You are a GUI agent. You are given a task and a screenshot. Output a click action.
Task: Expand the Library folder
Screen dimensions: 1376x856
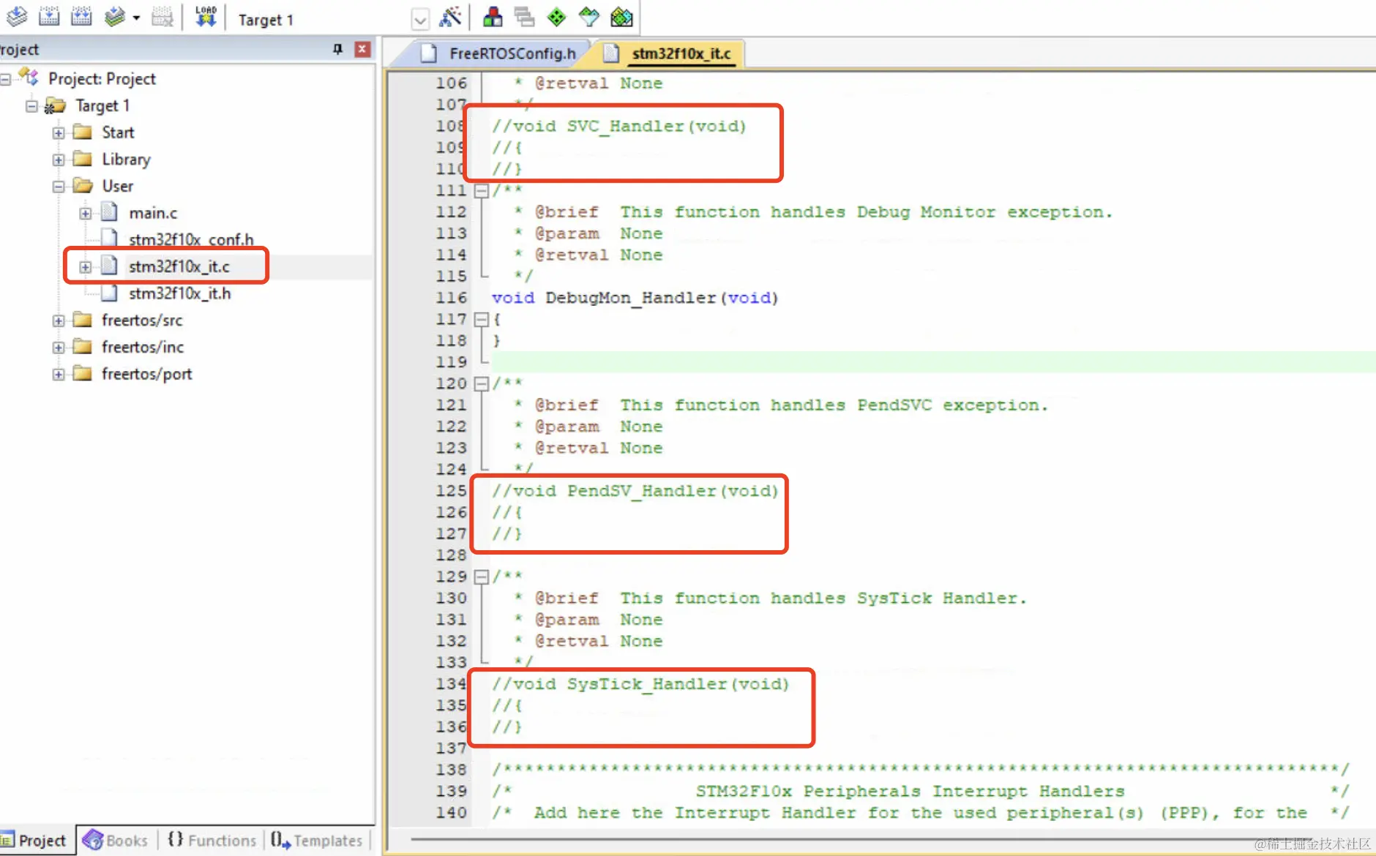[59, 159]
